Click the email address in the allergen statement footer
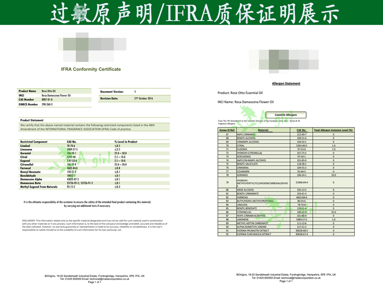 301,278
